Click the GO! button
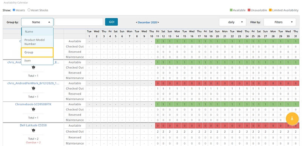 click(111, 22)
